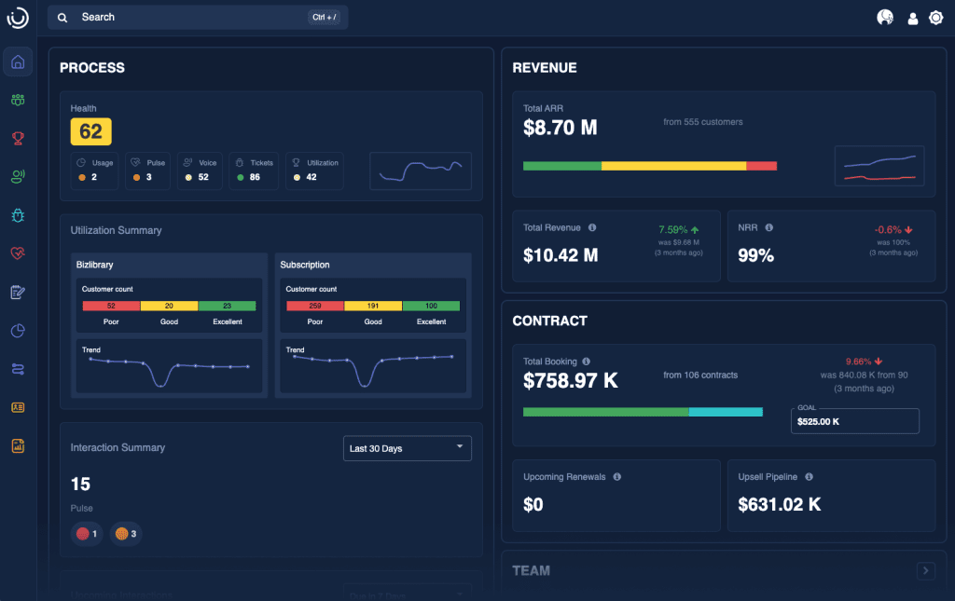Click the red Pulse chip with 1
Screen dimensions: 955x601
point(87,534)
